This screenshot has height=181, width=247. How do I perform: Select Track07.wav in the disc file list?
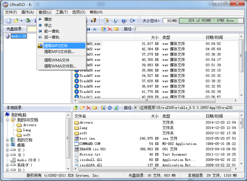coord(90,76)
